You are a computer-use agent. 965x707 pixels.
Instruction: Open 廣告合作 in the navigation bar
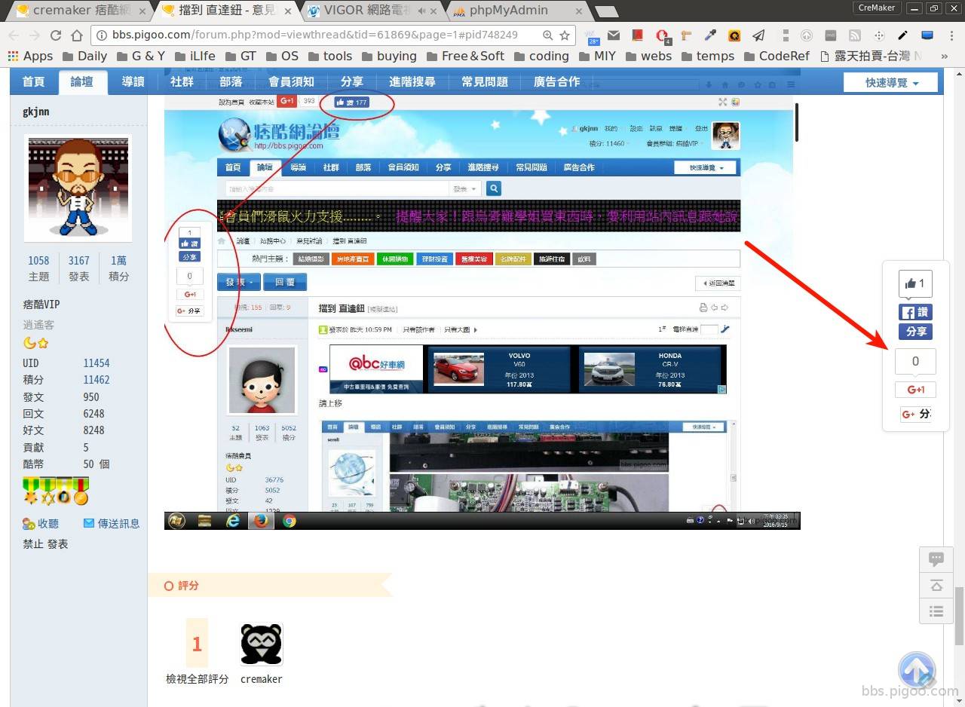[x=557, y=81]
